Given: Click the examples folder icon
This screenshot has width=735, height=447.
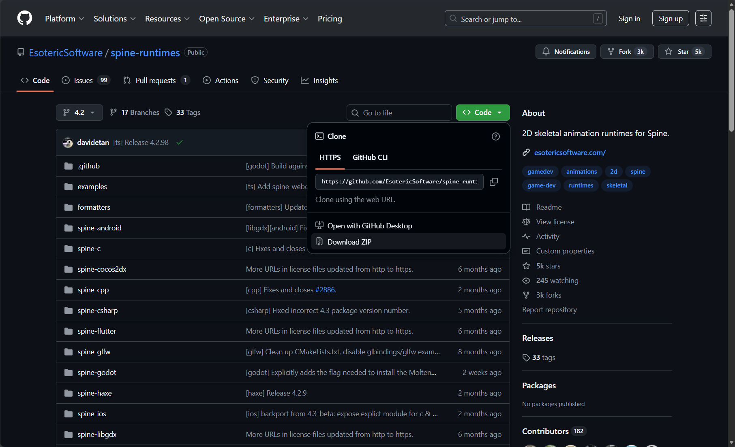Looking at the screenshot, I should click(x=69, y=187).
